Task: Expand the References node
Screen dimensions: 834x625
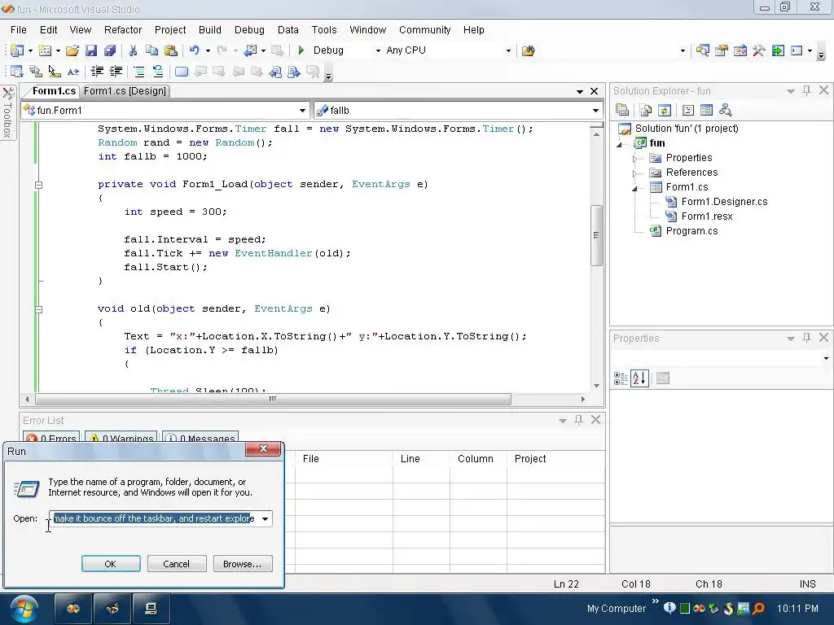Action: point(634,173)
